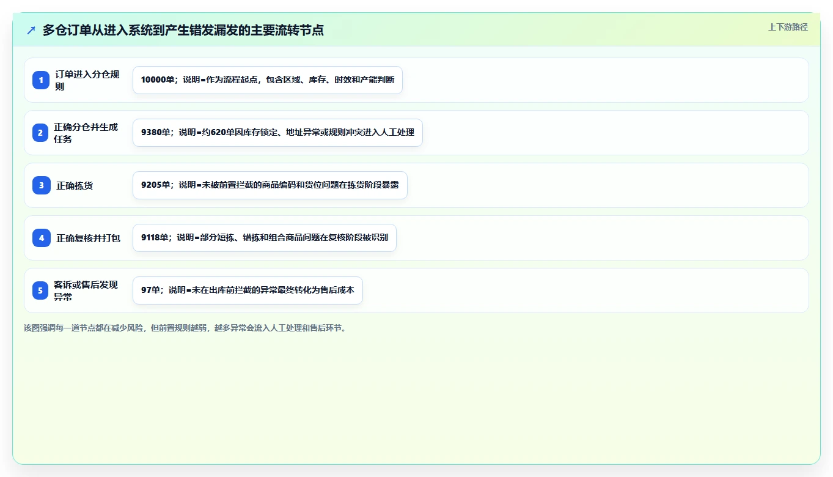The width and height of the screenshot is (833, 477).
Task: Click the 9380单 description box
Action: tap(277, 133)
